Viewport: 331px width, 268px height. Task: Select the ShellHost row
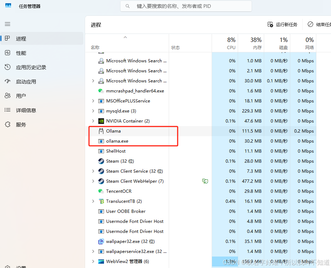click(x=201, y=151)
